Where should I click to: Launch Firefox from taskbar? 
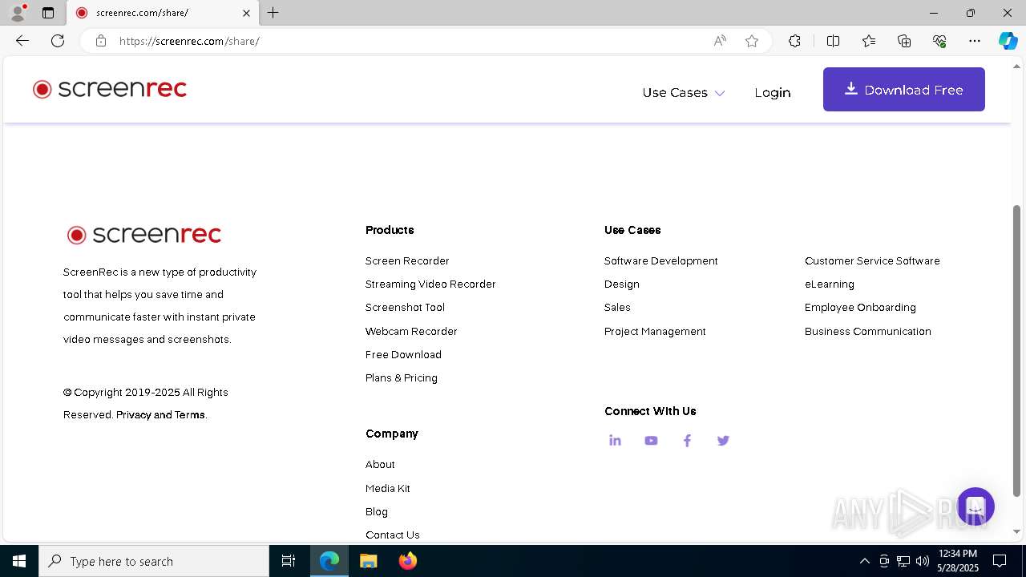(x=407, y=561)
